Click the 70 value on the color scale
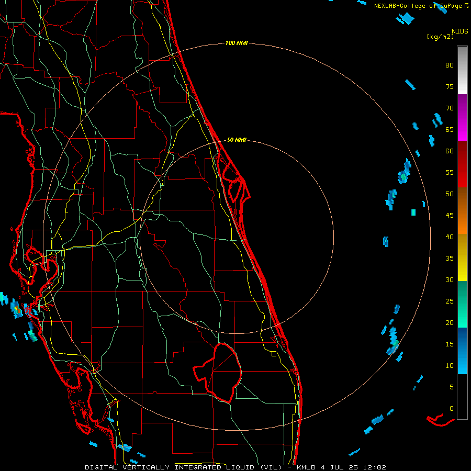Screen dimensions: 471x471 click(x=450, y=108)
